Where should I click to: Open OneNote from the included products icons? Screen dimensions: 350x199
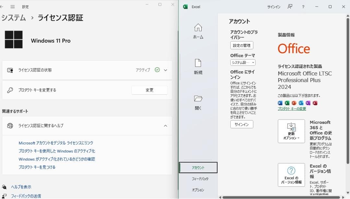(x=308, y=103)
